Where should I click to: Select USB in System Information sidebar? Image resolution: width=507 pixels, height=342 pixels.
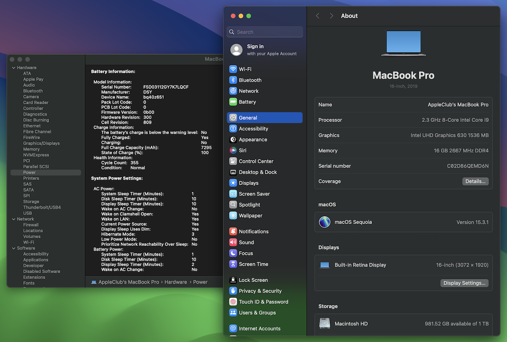27,213
